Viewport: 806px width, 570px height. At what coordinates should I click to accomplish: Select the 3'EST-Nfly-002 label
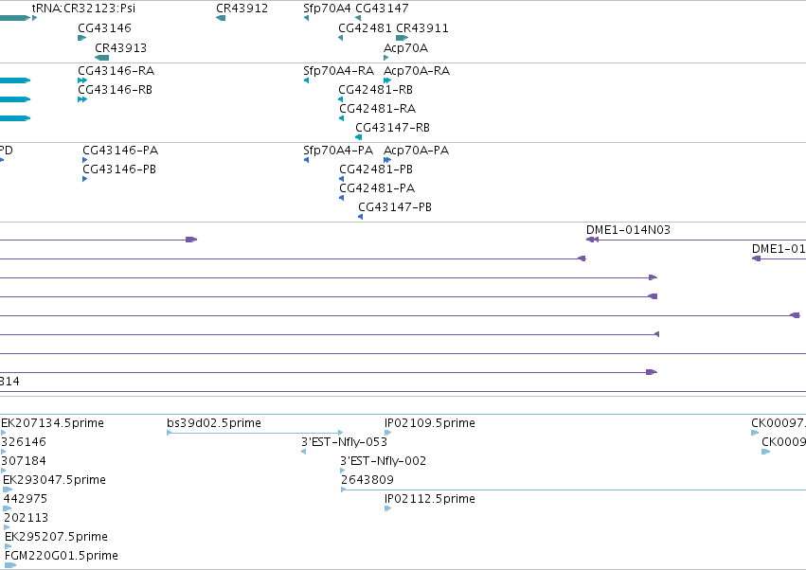[384, 461]
